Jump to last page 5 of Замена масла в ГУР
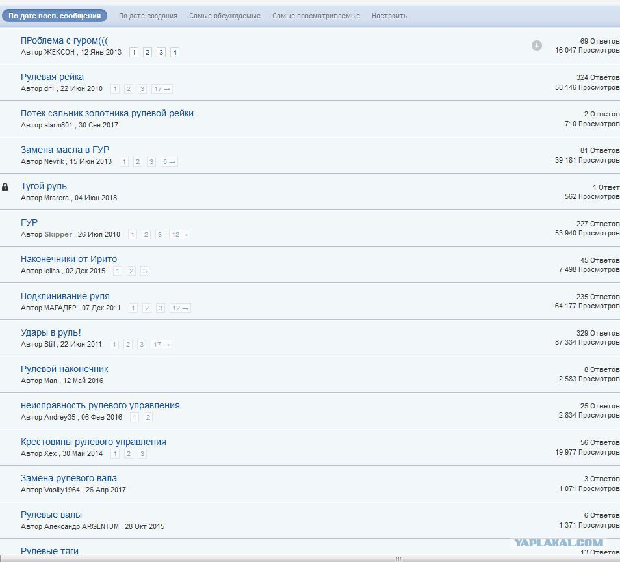620x562 pixels. pyautogui.click(x=169, y=161)
